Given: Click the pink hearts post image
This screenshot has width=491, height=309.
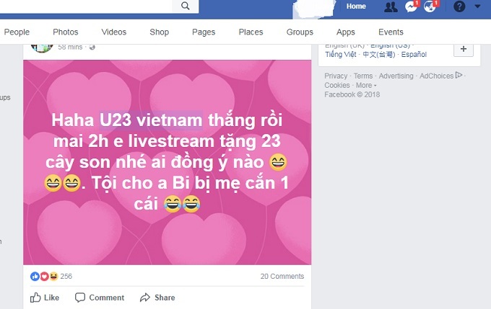Looking at the screenshot, I should coord(168,163).
